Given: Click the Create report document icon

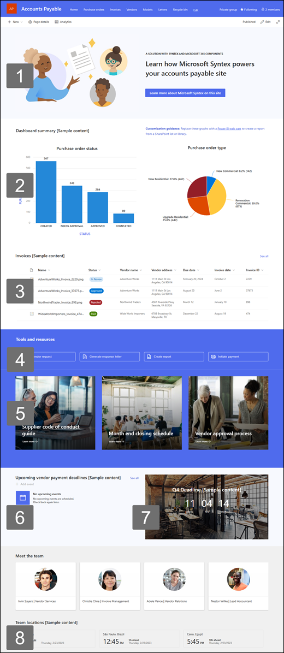Looking at the screenshot, I should pyautogui.click(x=149, y=357).
